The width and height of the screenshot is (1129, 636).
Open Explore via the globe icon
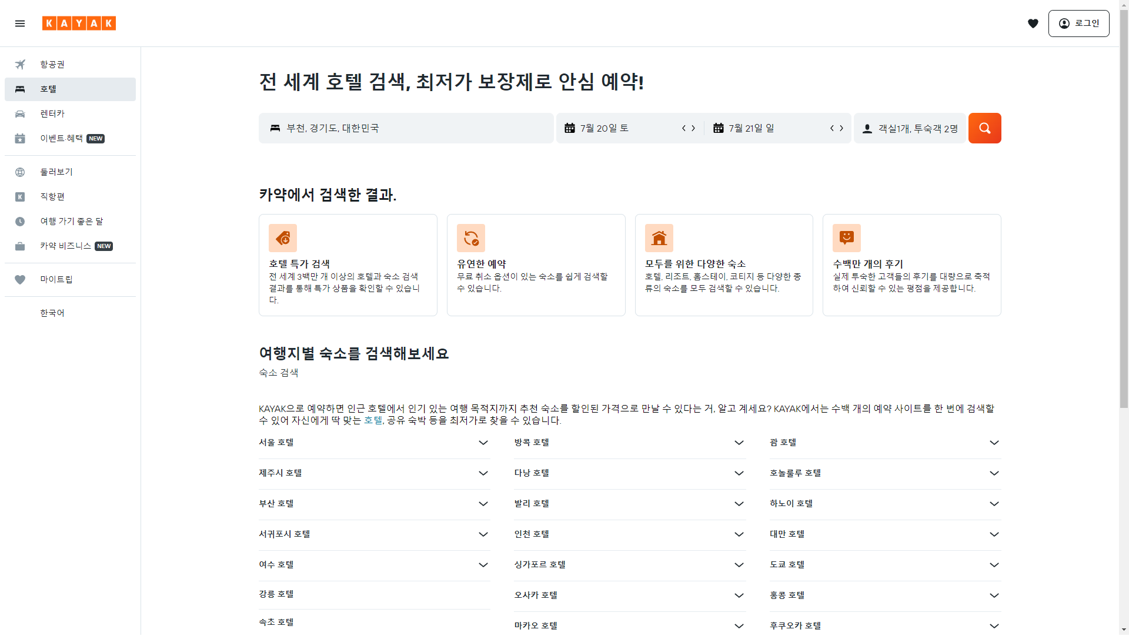coord(20,172)
